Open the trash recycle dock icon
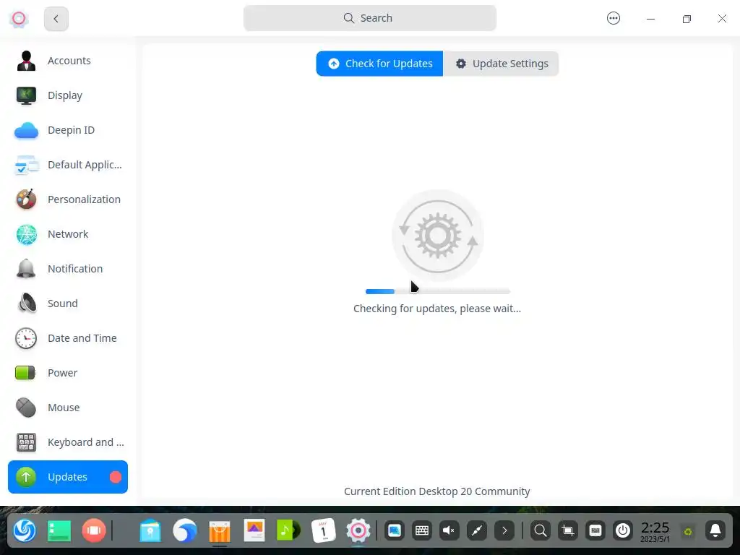The height and width of the screenshot is (555, 740). click(688, 531)
